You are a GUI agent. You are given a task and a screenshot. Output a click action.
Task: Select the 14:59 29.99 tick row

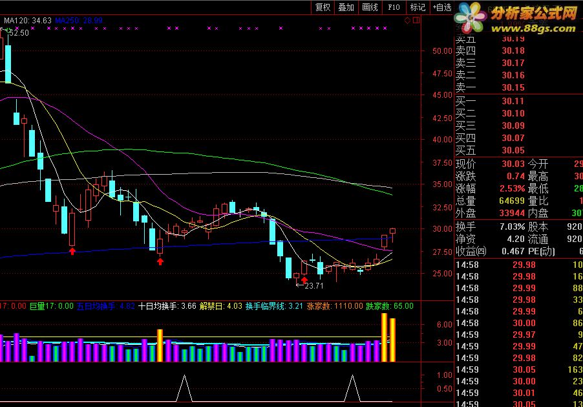coord(519,346)
